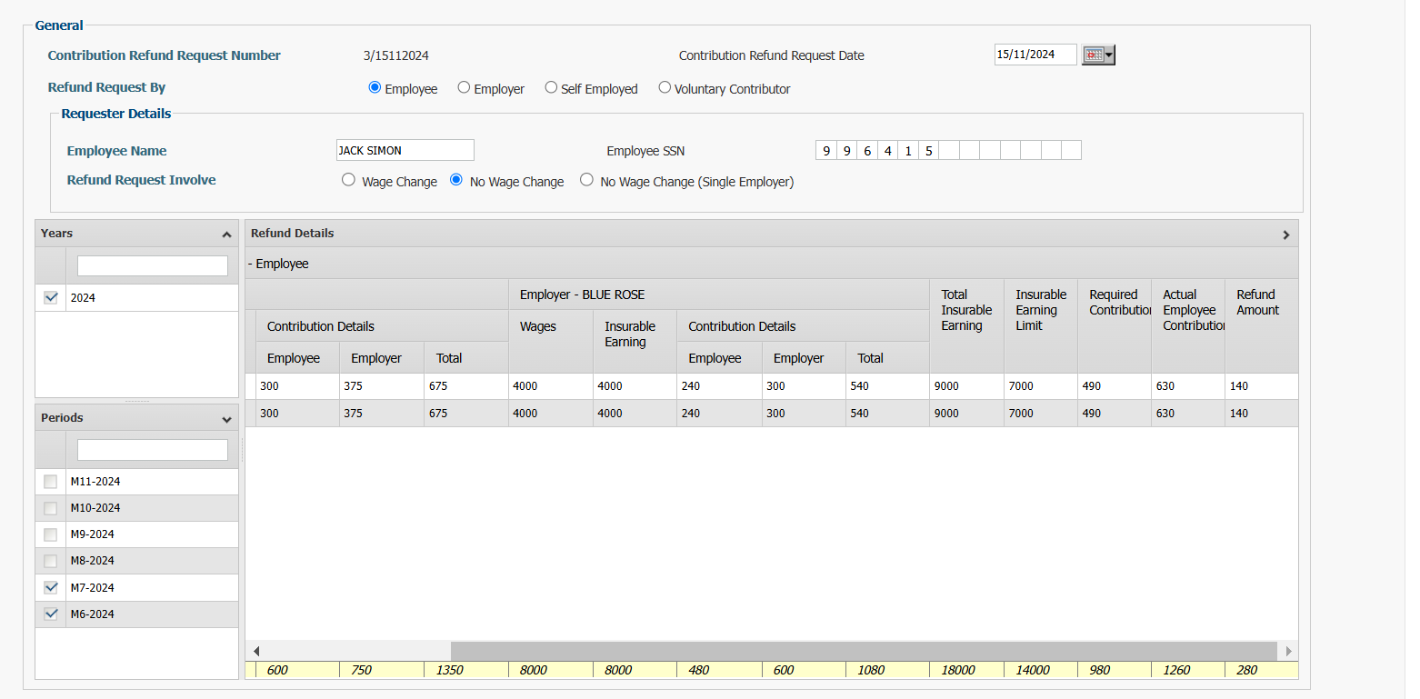The height and width of the screenshot is (699, 1420).
Task: Uncheck the 2024 year checkbox
Action: click(50, 297)
